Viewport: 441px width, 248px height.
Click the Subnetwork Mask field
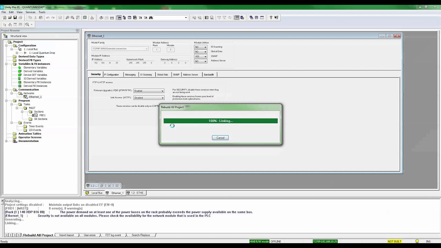[140, 63]
